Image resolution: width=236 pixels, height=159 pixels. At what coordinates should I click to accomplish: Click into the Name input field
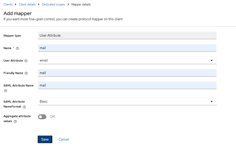click(127, 48)
